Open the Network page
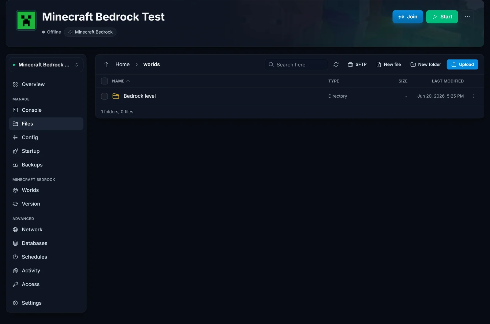The image size is (490, 324). (x=46, y=230)
